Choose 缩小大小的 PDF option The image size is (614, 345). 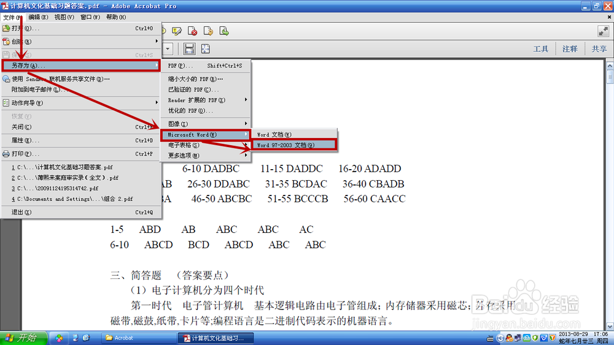(206, 79)
